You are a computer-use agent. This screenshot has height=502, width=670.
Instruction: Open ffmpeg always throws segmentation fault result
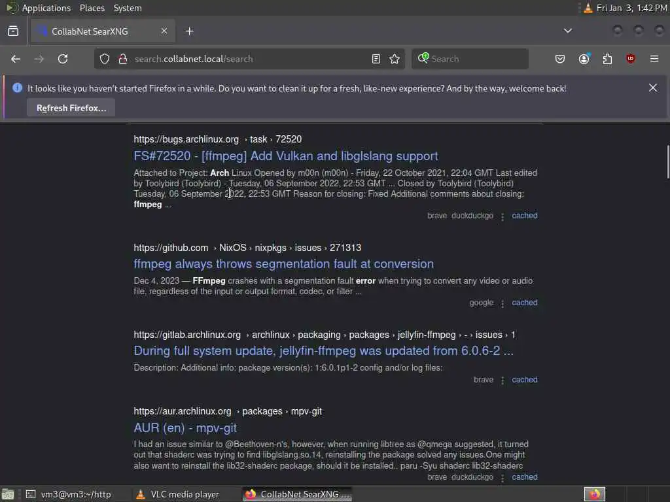[284, 264]
